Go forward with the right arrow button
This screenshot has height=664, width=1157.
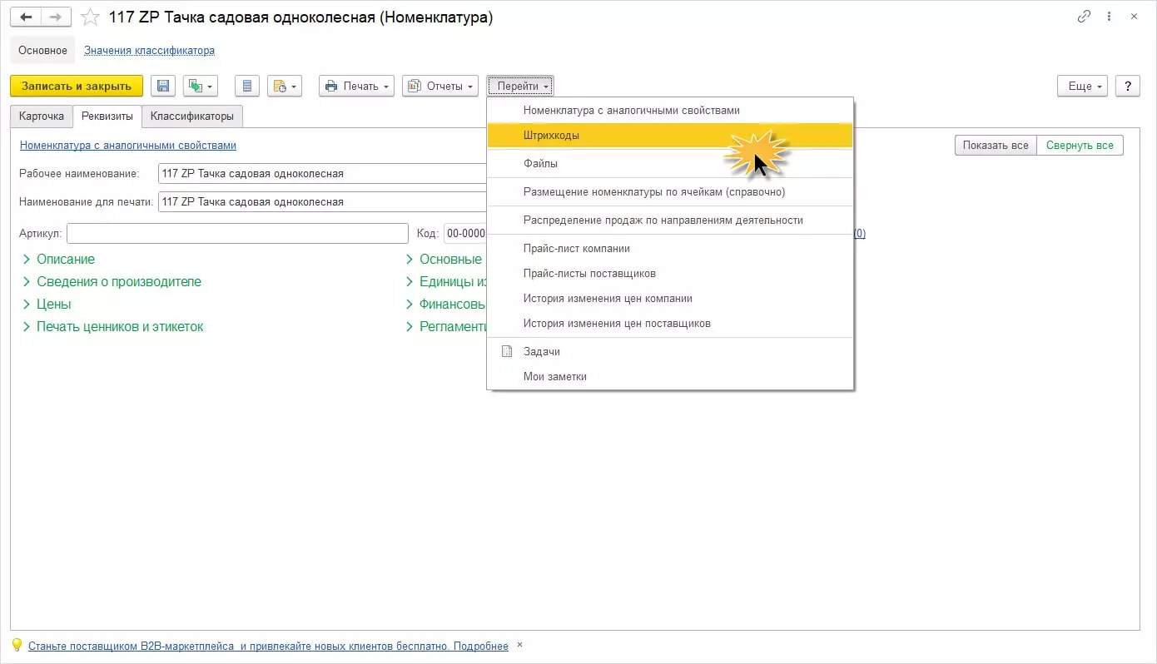(56, 17)
